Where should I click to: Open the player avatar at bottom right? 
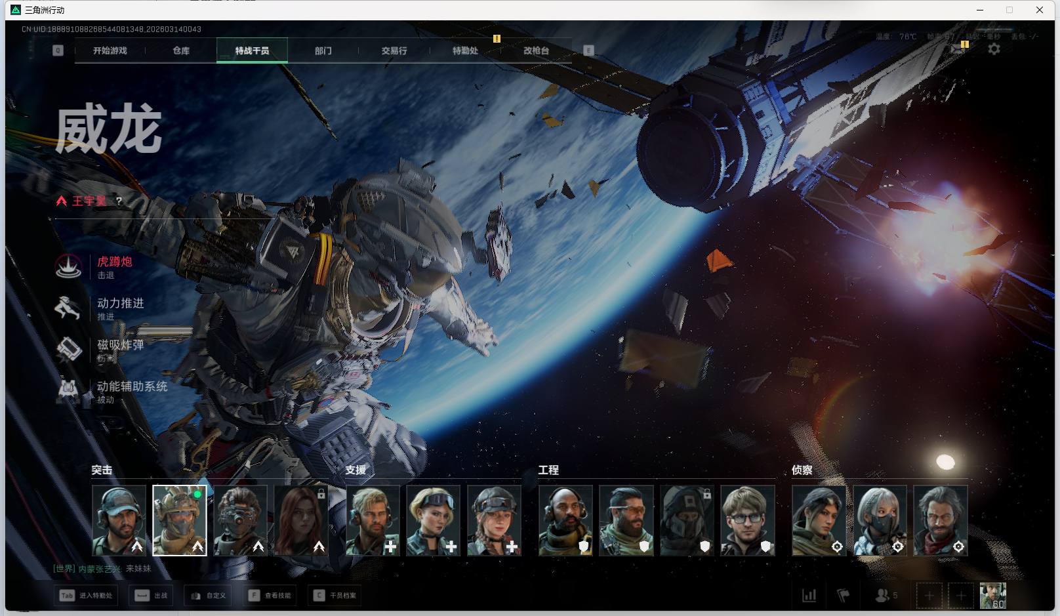pos(992,596)
